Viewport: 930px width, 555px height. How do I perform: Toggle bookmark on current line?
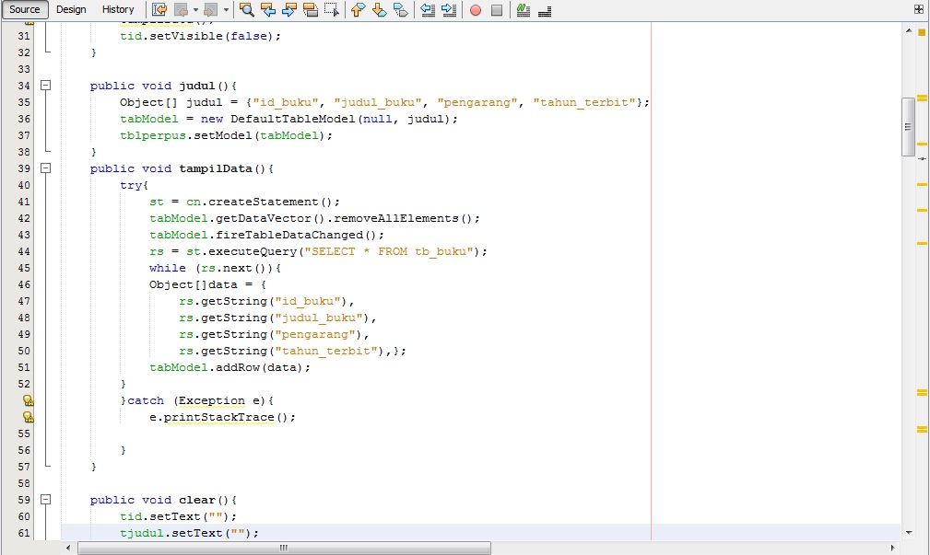coord(403,10)
